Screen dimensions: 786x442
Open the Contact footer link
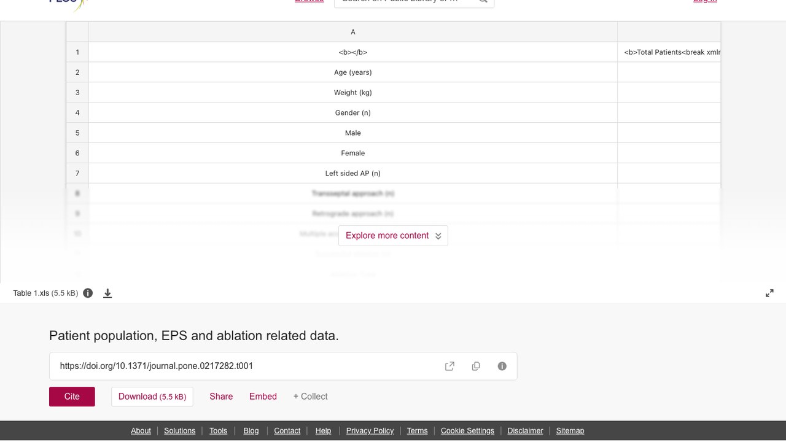click(287, 431)
